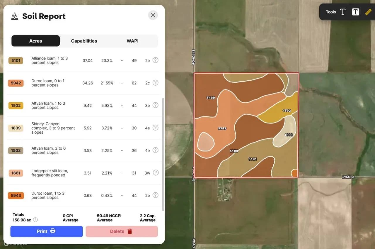Switch to the Capabilities tab
The width and height of the screenshot is (375, 249).
pos(84,41)
